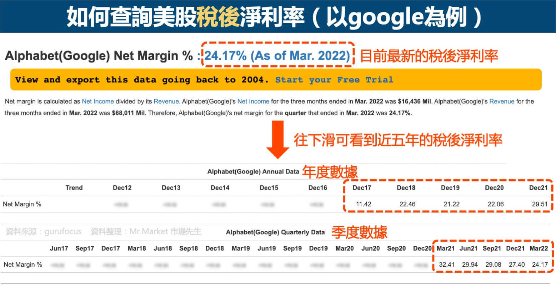Viewport: 556px width, 291px height.
Task: Select the Sep21 quarterly value 29.08
Action: point(493,265)
